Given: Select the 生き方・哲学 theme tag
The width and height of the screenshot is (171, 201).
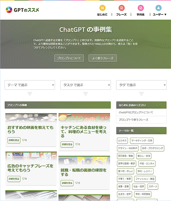Looking at the screenshot, I should 124,194.
